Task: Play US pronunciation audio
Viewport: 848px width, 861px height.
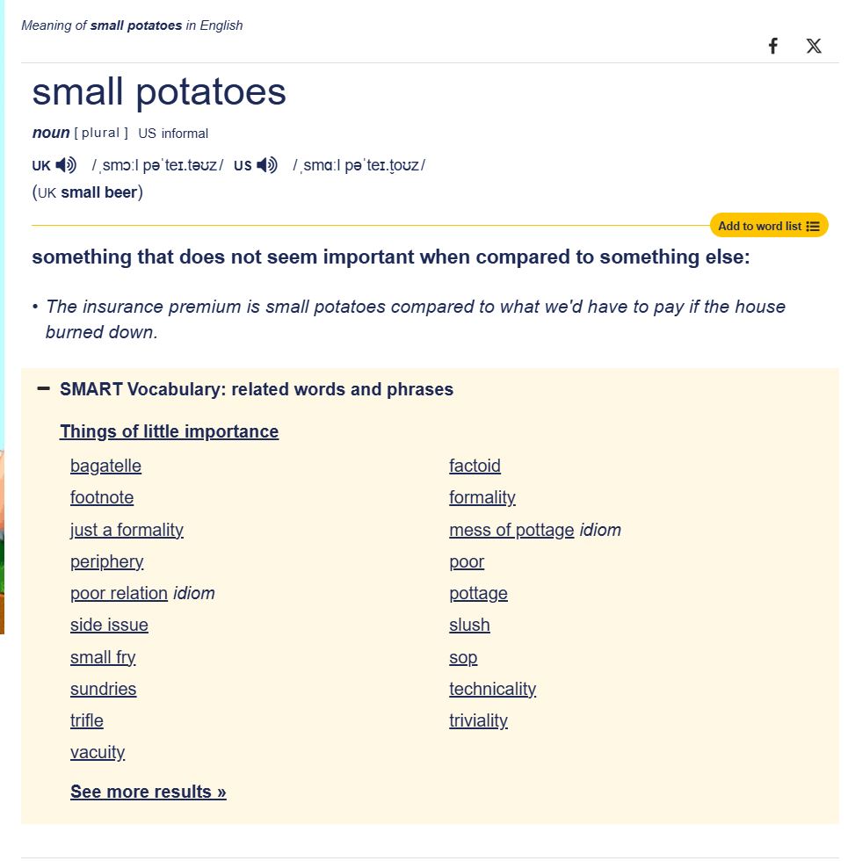Action: (267, 165)
